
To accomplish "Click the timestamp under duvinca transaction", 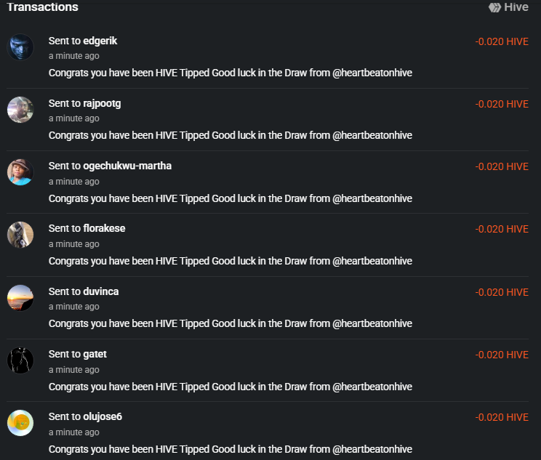I will coord(74,307).
